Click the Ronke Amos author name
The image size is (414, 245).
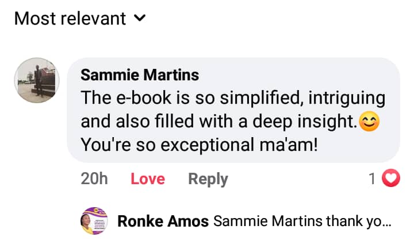click(163, 221)
